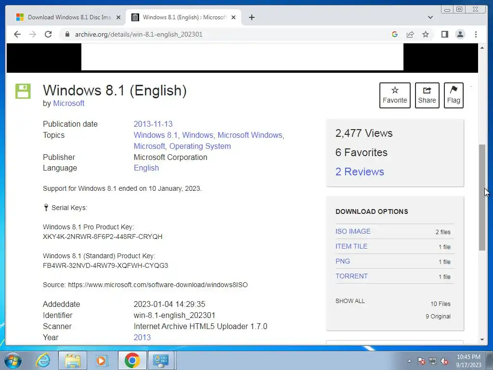Bookmark this page with the star icon

(x=426, y=34)
